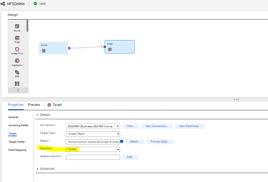Click the green Valid status checkmark
The image size is (268, 182).
click(35, 4)
